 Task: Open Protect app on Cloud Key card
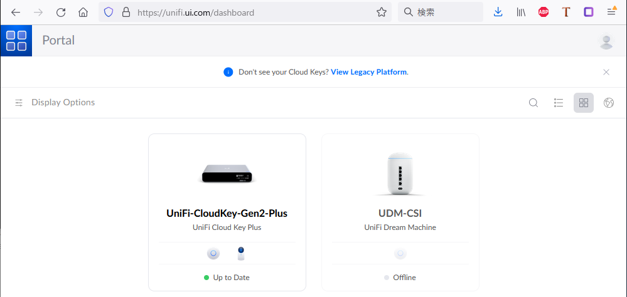click(241, 254)
